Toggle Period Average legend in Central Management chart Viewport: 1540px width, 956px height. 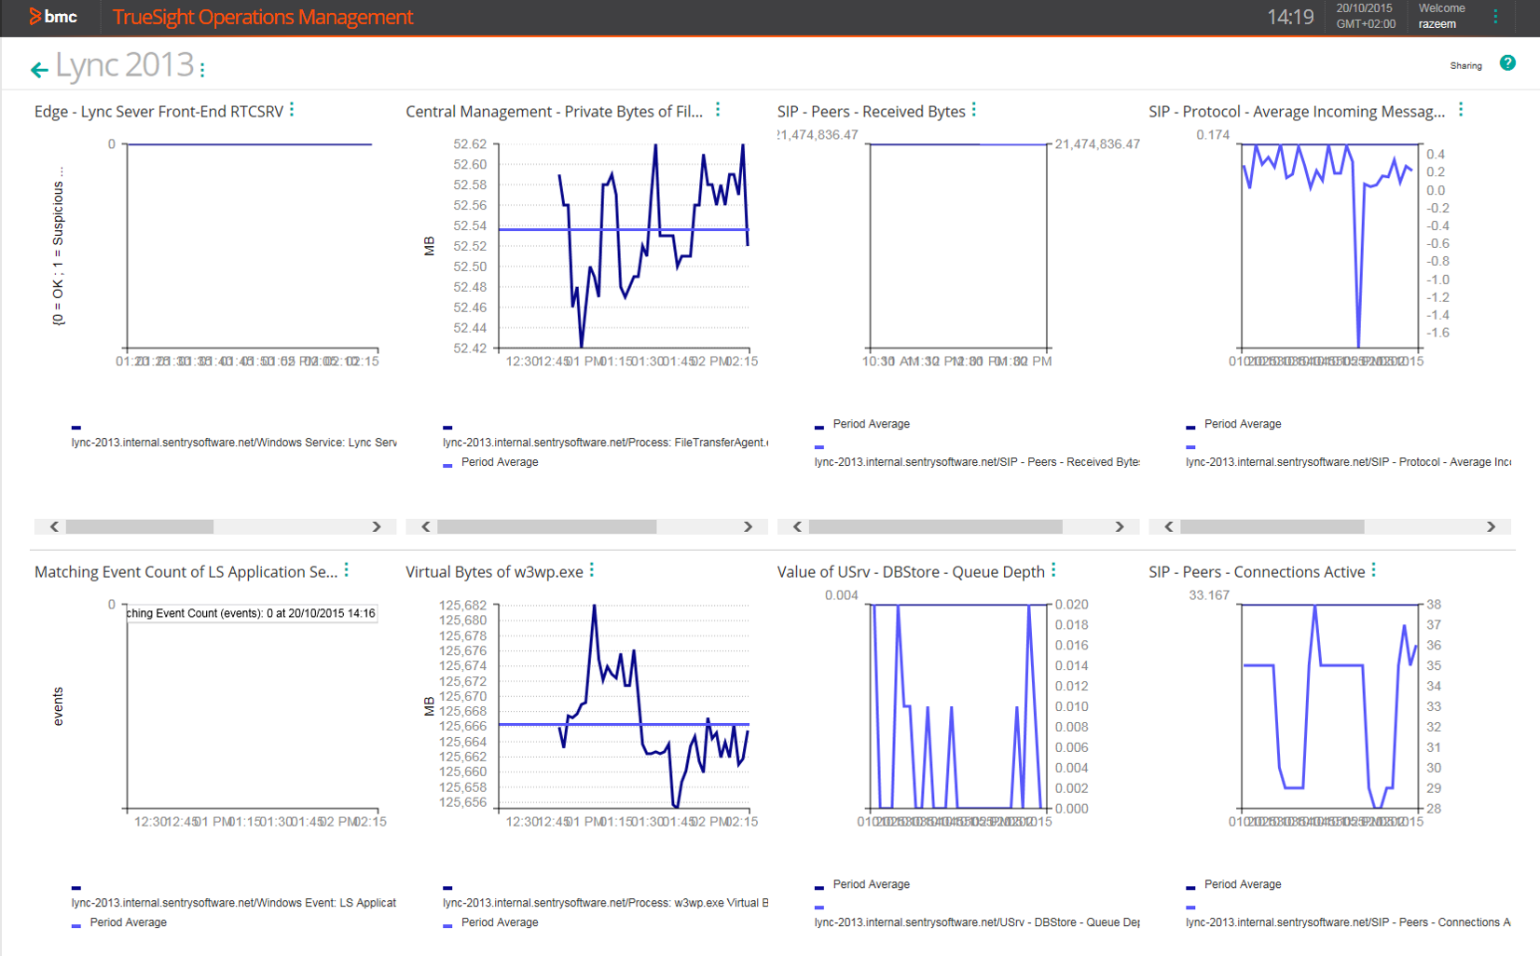coord(499,462)
